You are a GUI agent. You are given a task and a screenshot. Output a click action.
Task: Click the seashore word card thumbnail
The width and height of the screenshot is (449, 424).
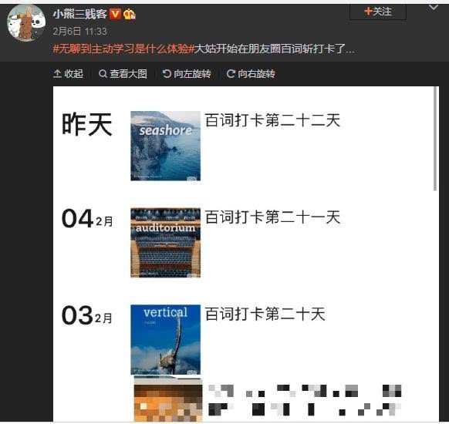pos(166,146)
